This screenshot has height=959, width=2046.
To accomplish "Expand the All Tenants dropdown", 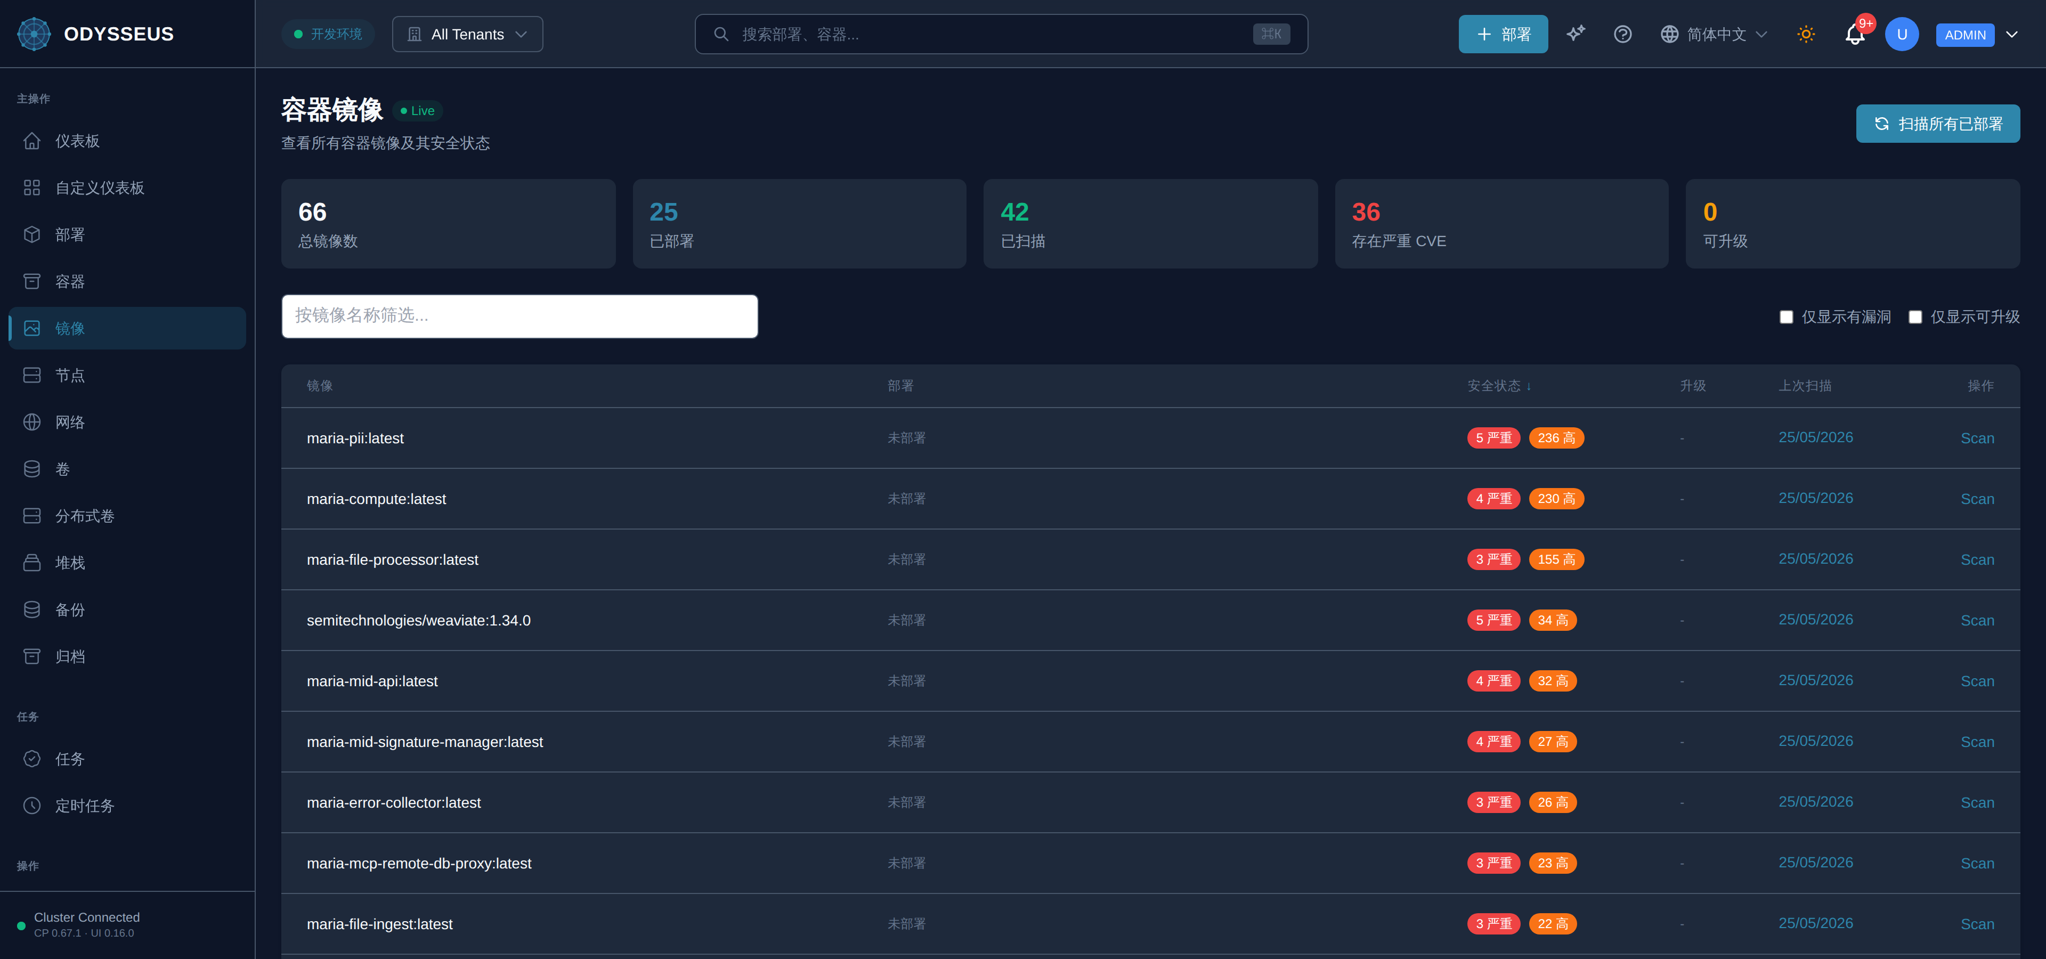I will 467,34.
